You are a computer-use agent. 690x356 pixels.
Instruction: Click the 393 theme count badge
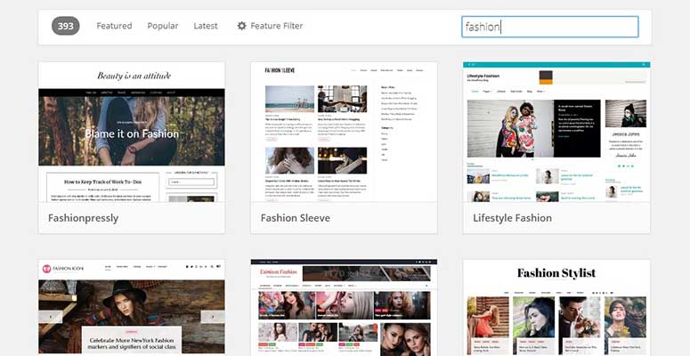(x=66, y=26)
